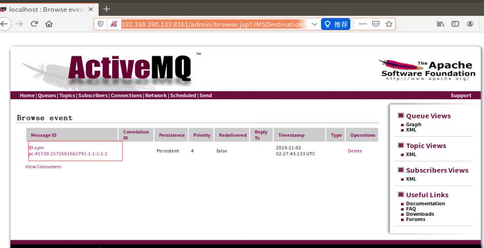The image size is (484, 248).
Task: Open the page actions three-dots menu
Action: 363,24
